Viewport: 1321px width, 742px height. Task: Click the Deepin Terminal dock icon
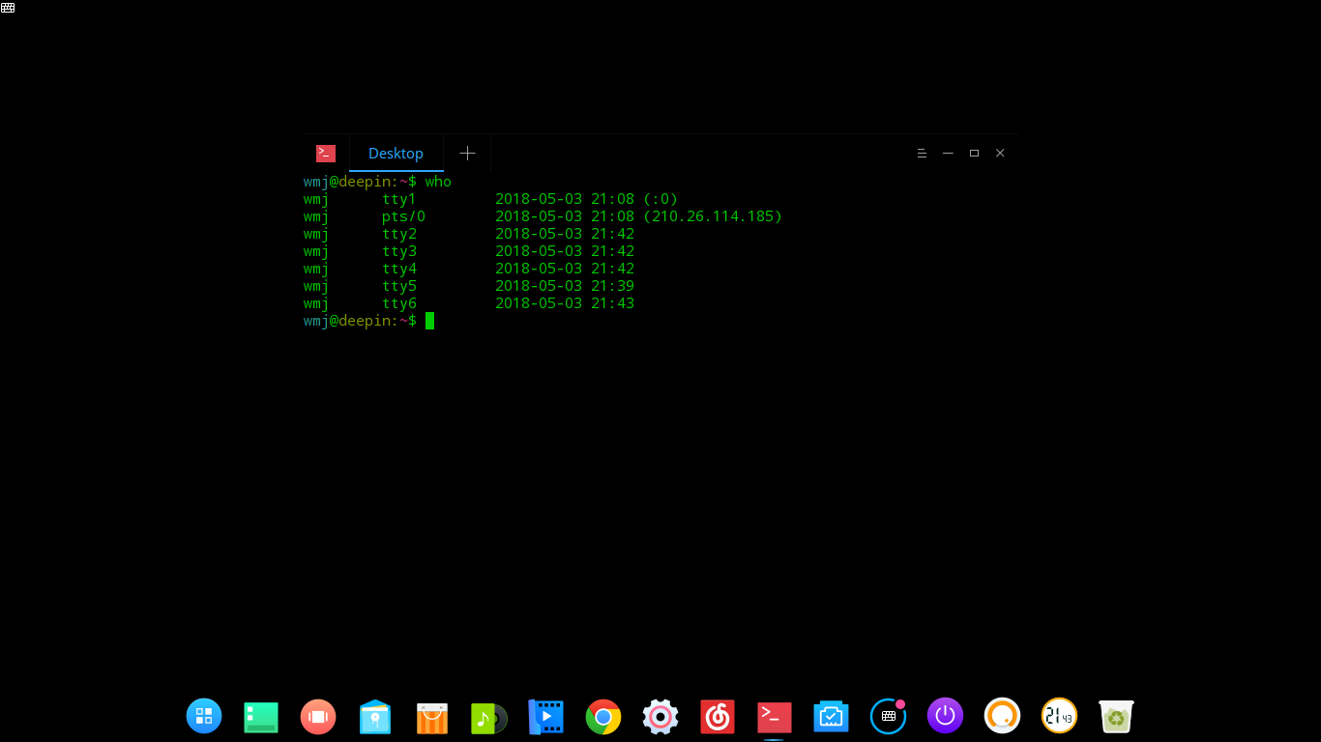pos(774,717)
